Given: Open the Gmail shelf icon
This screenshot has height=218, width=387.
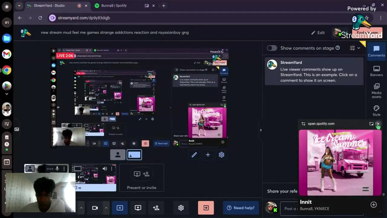Looking at the screenshot, I should coord(7,54).
